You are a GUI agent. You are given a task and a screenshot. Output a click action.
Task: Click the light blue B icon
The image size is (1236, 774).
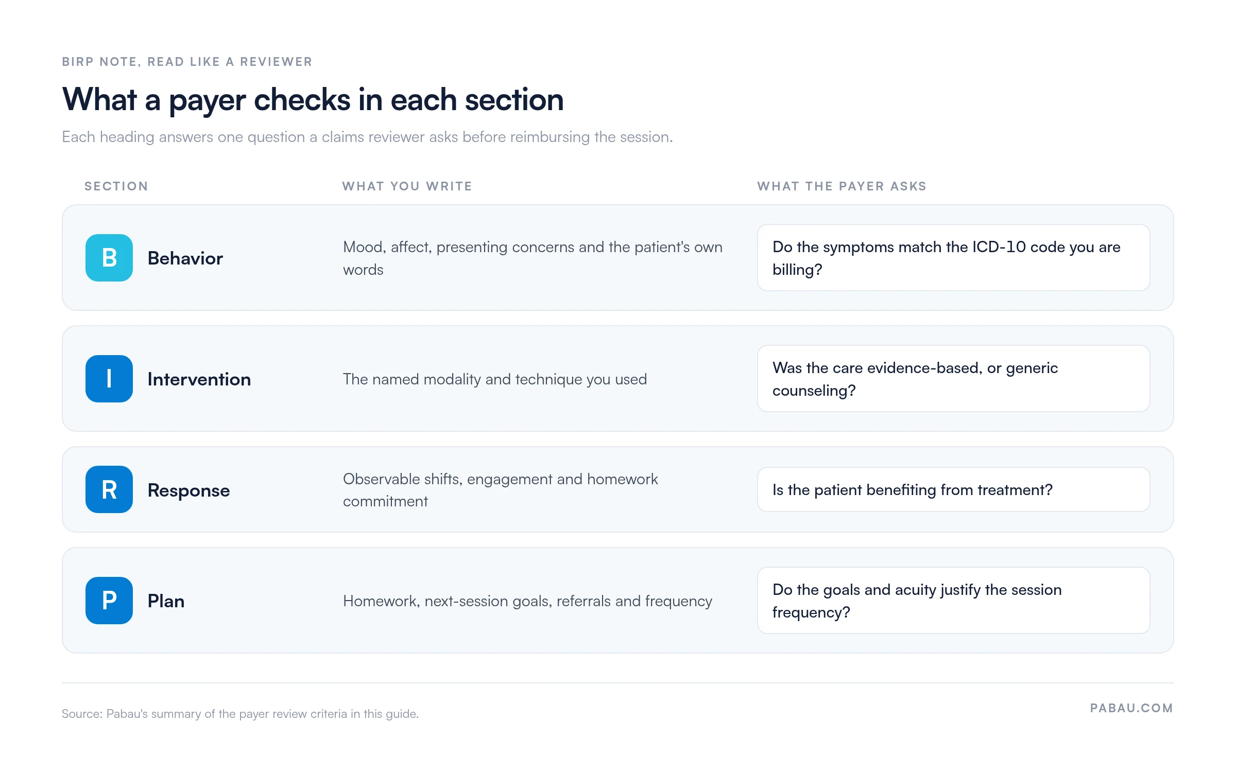tap(109, 258)
